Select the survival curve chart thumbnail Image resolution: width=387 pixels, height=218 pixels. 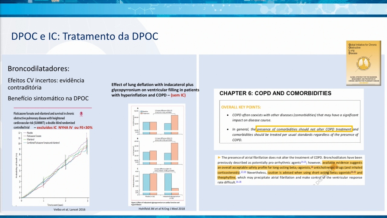click(51, 168)
